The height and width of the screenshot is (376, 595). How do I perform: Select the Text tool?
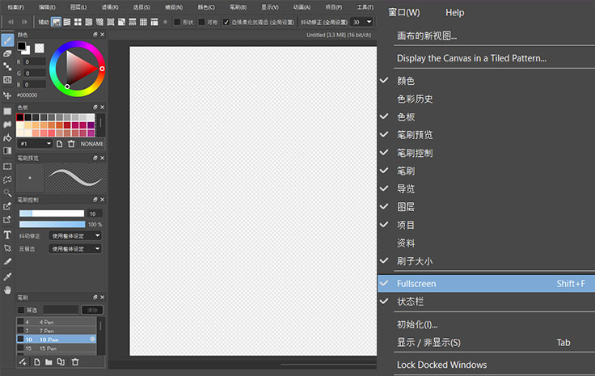[x=7, y=235]
